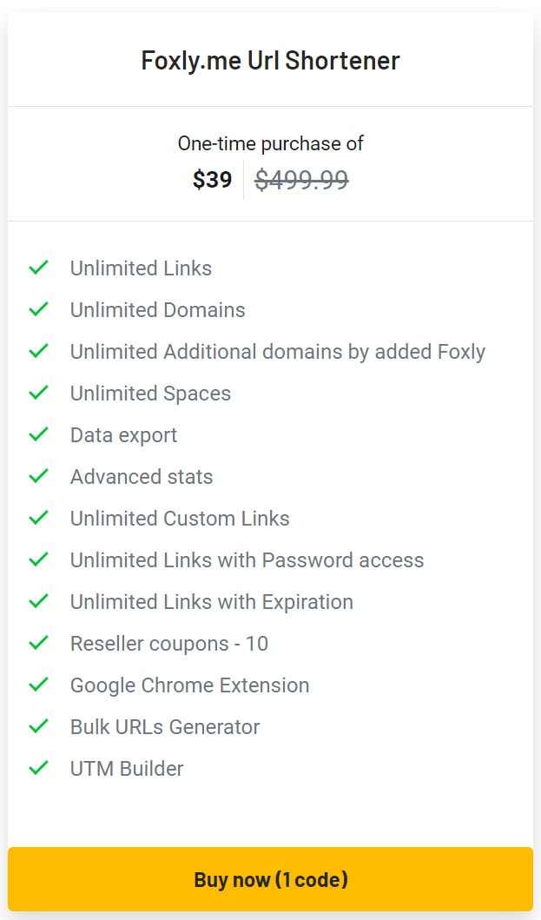Click the check beside Bulk URLs Generator

38,725
